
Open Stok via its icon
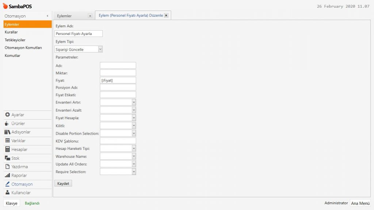tap(7, 158)
